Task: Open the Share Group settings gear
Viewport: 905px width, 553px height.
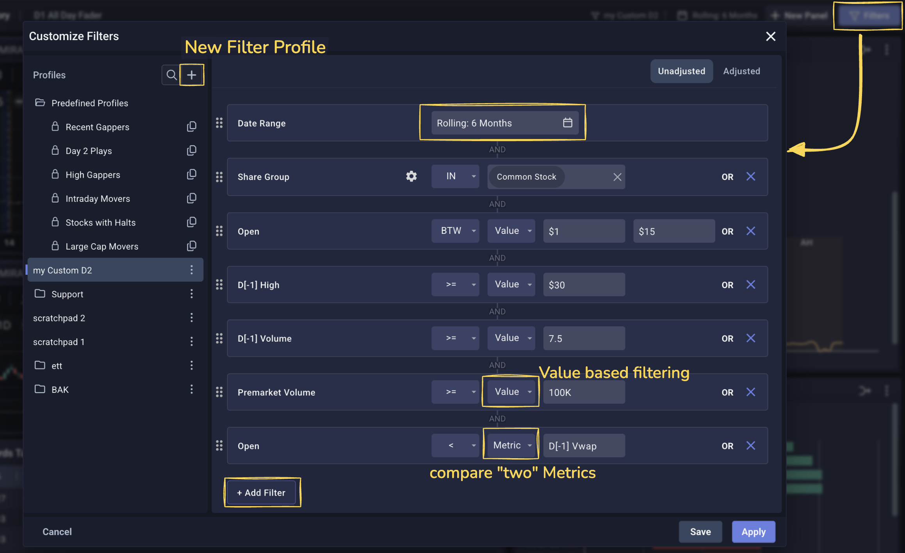Action: 411,177
